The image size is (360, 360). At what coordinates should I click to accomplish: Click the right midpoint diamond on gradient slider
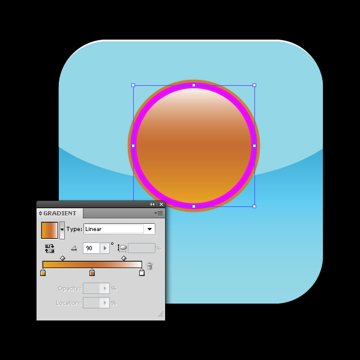(124, 258)
